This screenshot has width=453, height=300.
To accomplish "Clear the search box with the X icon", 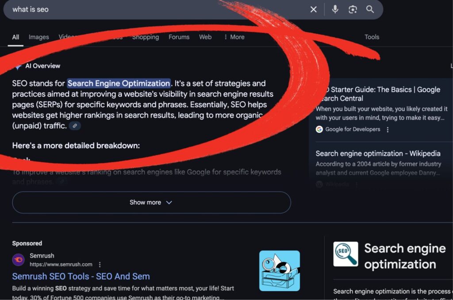I will pos(314,10).
